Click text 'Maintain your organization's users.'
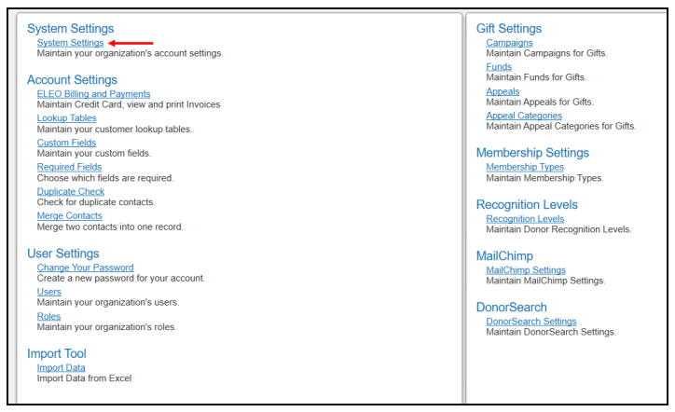Viewport: 675px width, 412px height. tap(108, 302)
